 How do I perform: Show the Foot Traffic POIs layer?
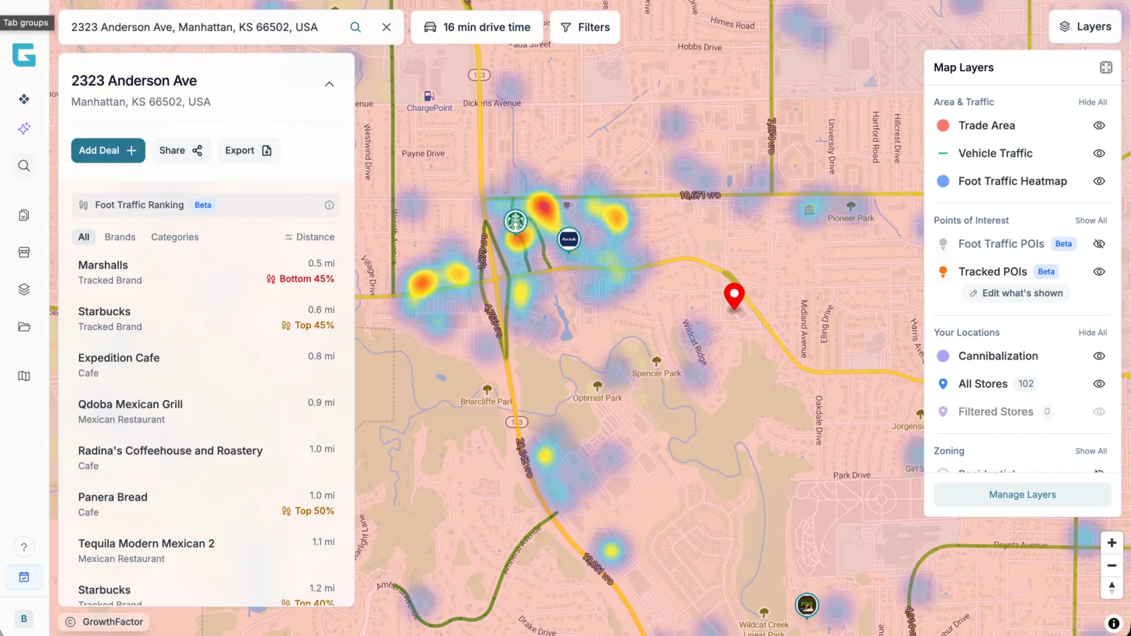[1099, 244]
